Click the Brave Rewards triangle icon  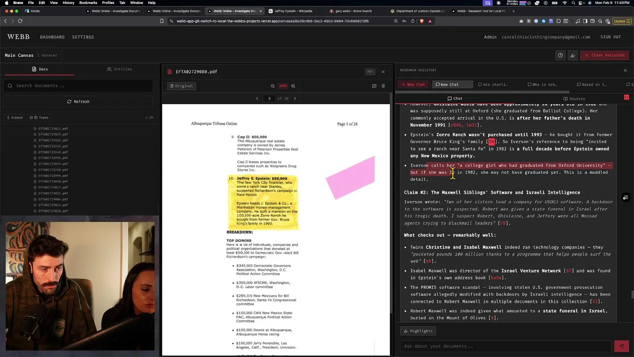(x=429, y=21)
